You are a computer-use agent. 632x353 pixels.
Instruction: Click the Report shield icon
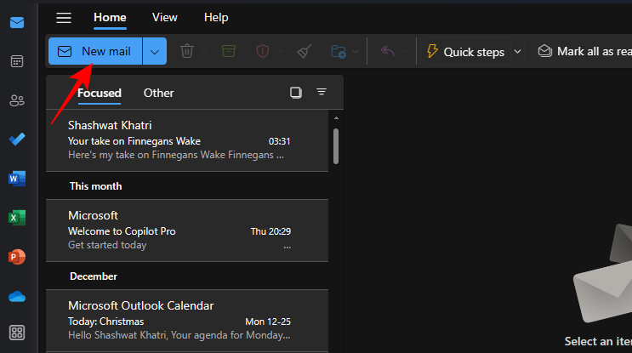(262, 51)
